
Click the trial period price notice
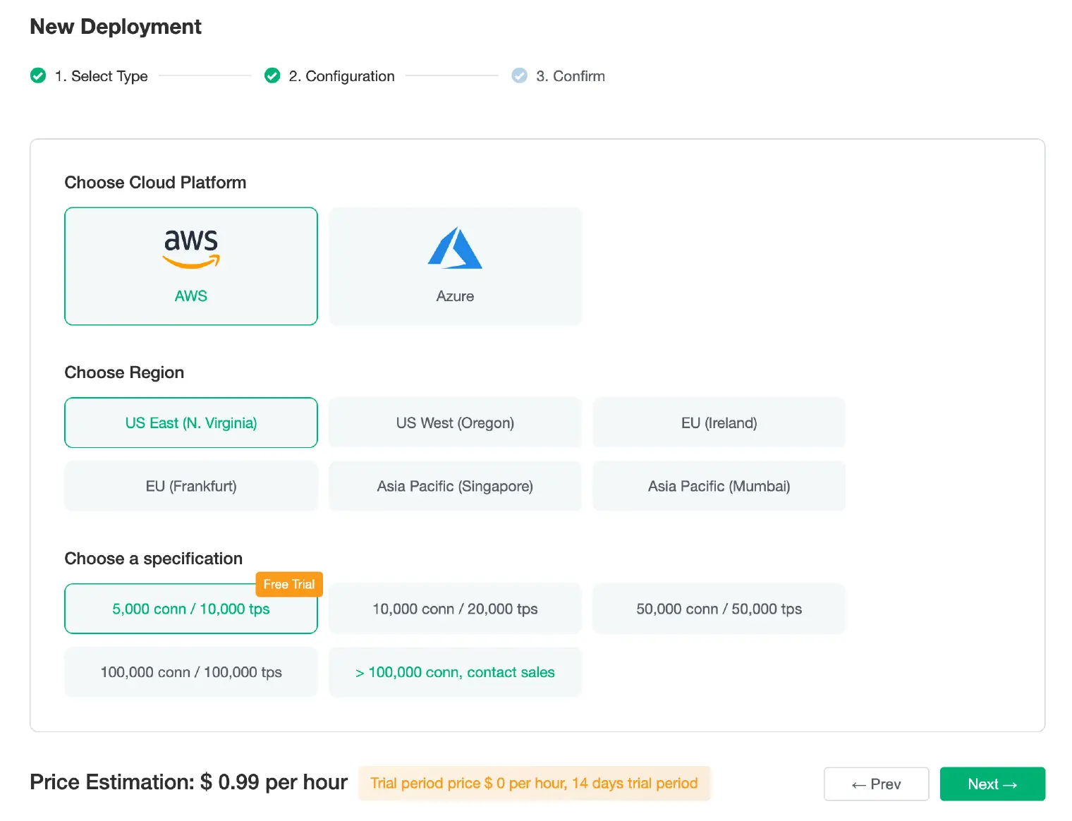534,783
